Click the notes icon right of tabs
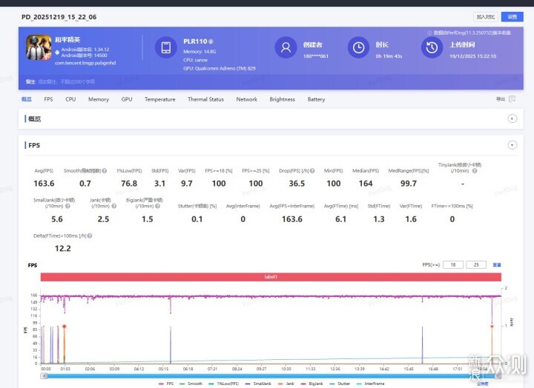534x388 pixels. click(x=512, y=98)
